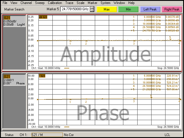Open the Trace menu
The height and width of the screenshot is (138, 184).
point(69,3)
